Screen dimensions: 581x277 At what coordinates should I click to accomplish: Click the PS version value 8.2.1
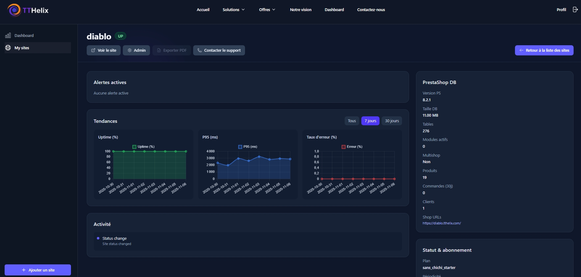[x=427, y=100]
